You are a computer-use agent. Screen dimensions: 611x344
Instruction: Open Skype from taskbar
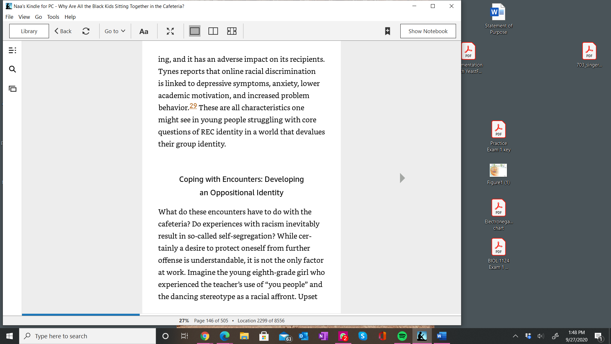pyautogui.click(x=363, y=336)
